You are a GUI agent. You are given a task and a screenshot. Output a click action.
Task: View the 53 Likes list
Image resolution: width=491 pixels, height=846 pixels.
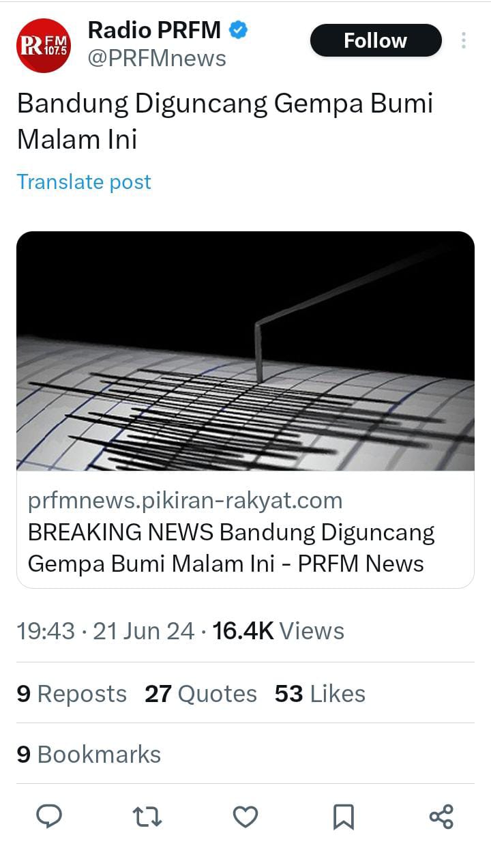coord(320,694)
